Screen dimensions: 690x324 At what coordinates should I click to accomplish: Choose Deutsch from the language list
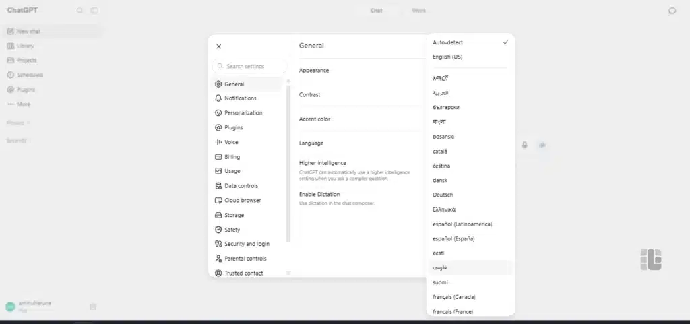(x=470, y=195)
